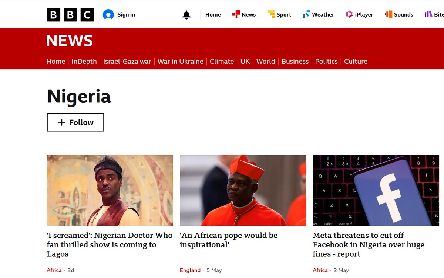This screenshot has height=278, width=444.
Task: Click the '2 May' date
Action: point(341,270)
